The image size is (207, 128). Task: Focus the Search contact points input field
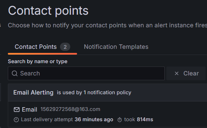pyautogui.click(x=86, y=73)
